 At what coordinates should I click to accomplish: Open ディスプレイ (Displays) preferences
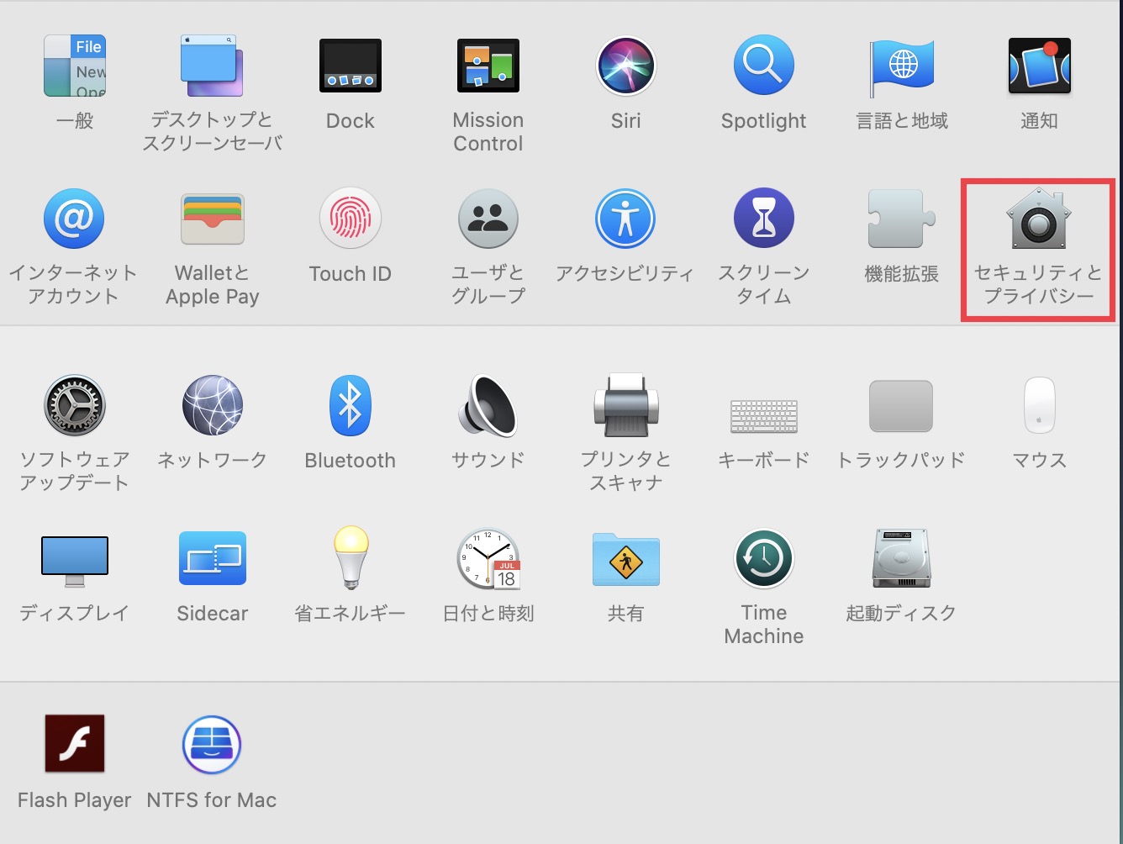[x=75, y=561]
